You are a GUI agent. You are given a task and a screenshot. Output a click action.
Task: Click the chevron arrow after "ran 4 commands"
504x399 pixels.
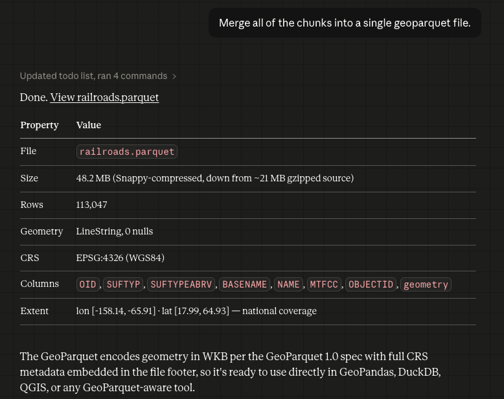click(x=174, y=76)
